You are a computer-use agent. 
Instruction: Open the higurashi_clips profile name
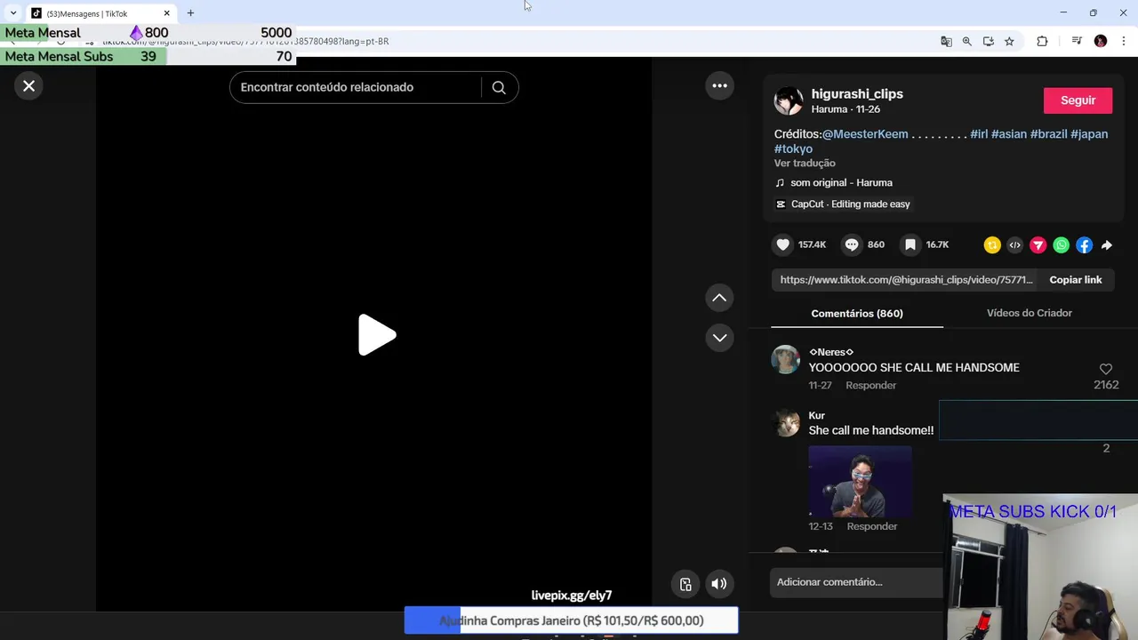(x=857, y=94)
